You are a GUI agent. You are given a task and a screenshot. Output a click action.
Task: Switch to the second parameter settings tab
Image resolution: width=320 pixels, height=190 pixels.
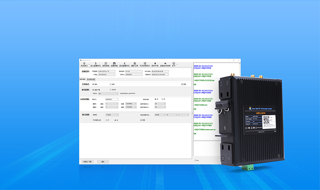click(91, 79)
